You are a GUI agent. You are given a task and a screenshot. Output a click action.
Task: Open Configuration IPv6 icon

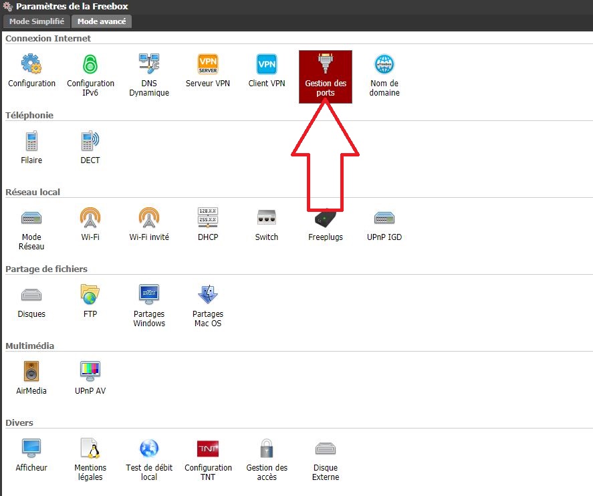tap(90, 76)
